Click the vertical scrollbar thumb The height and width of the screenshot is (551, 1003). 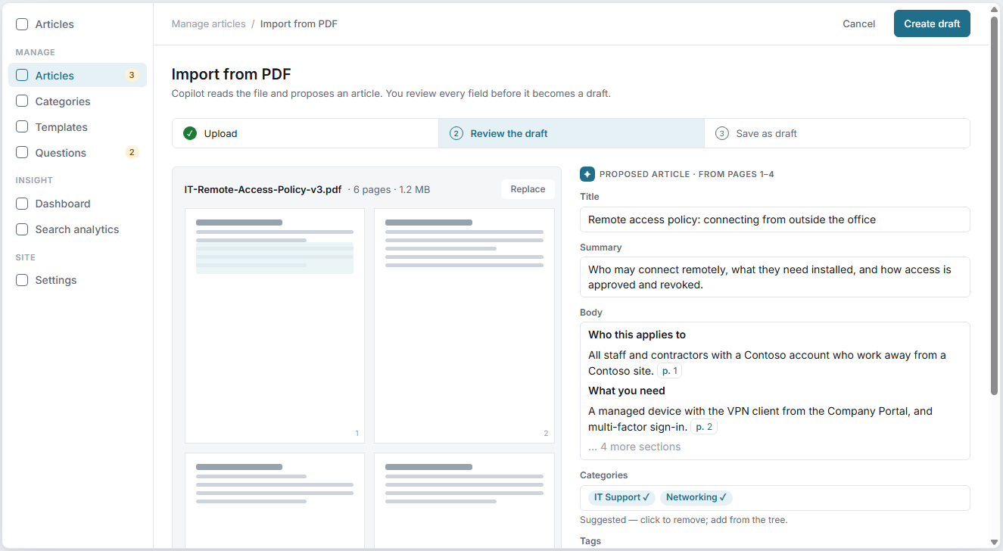point(994,204)
